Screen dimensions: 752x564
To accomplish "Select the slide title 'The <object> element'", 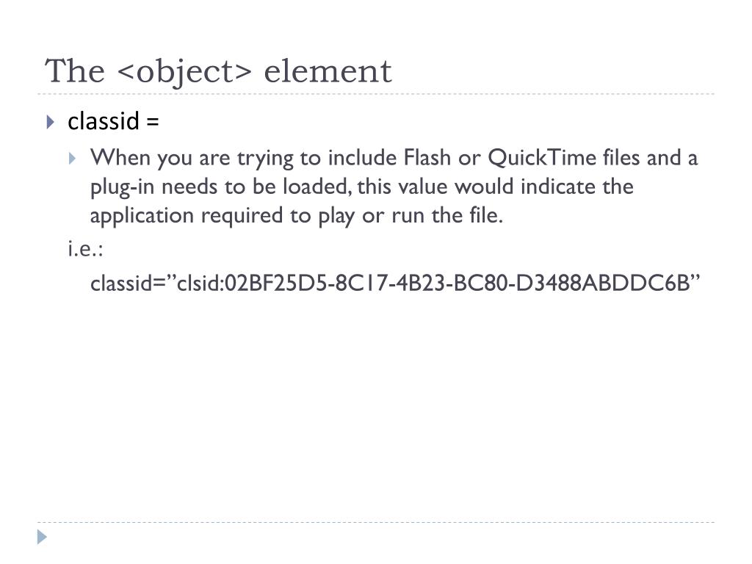I will click(218, 71).
